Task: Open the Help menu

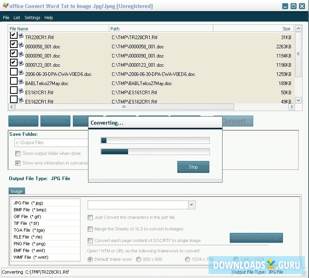Action: click(x=48, y=18)
